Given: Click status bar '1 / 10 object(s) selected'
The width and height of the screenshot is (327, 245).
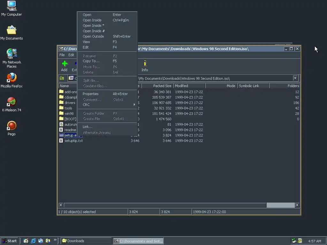Looking at the screenshot, I should (x=77, y=212).
